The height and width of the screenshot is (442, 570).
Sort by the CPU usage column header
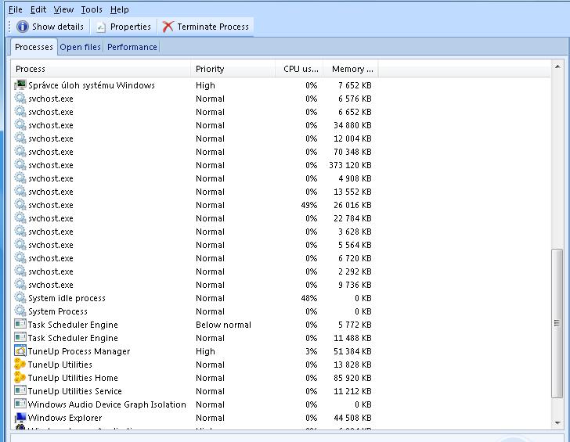point(299,69)
